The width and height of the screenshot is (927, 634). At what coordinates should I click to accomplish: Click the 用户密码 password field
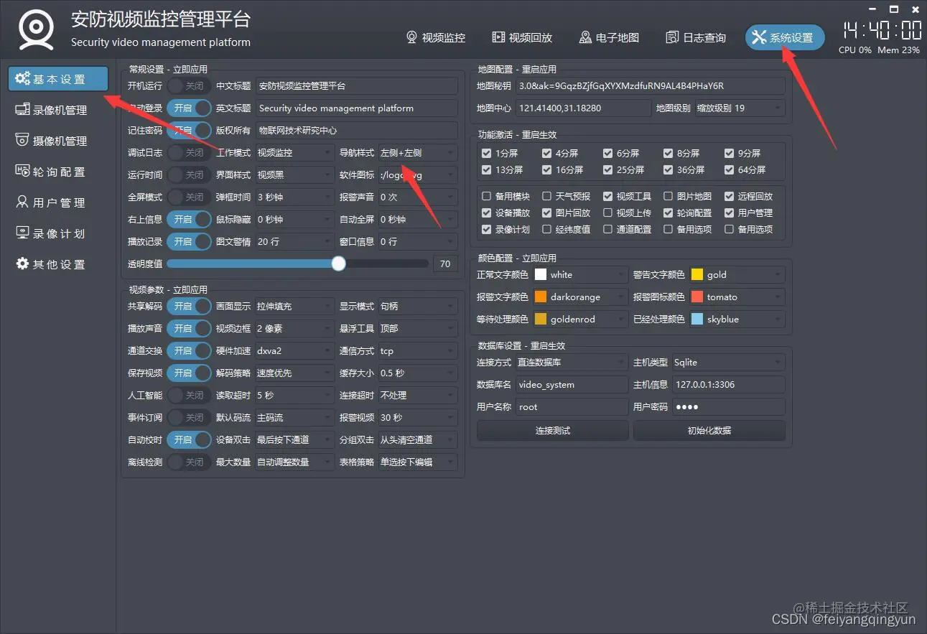pyautogui.click(x=728, y=406)
